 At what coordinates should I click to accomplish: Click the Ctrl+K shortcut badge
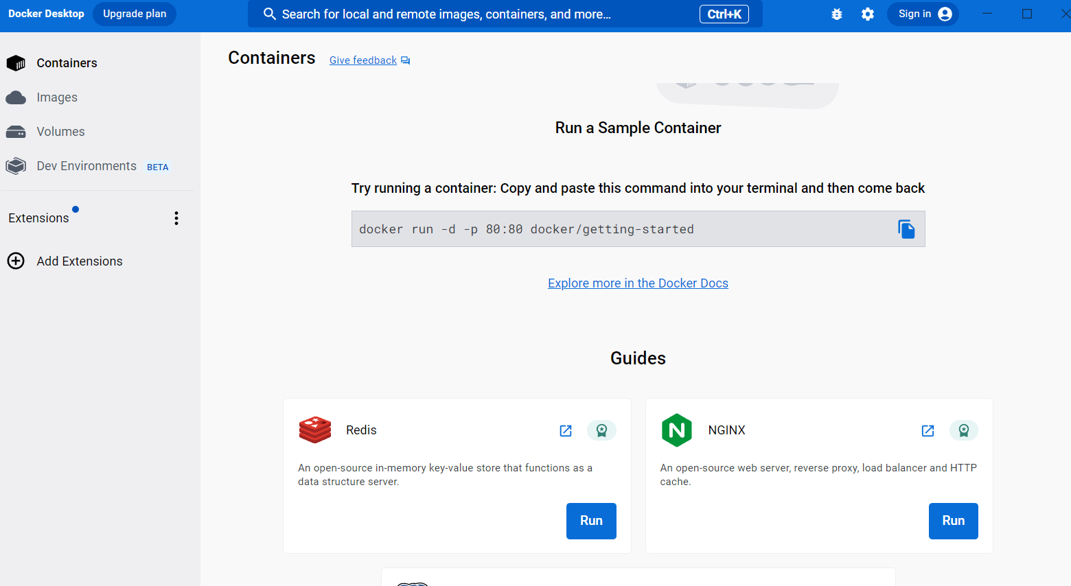724,14
